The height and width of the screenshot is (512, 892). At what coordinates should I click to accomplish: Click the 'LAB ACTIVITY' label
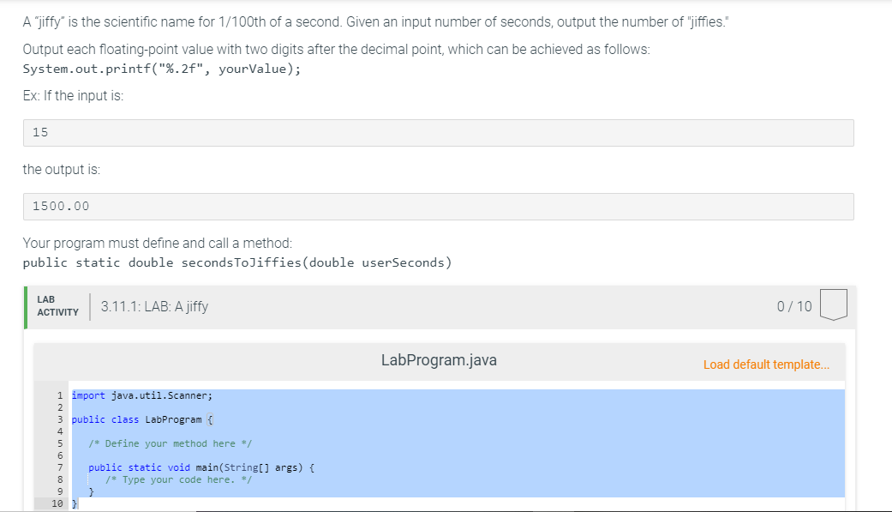(x=57, y=306)
